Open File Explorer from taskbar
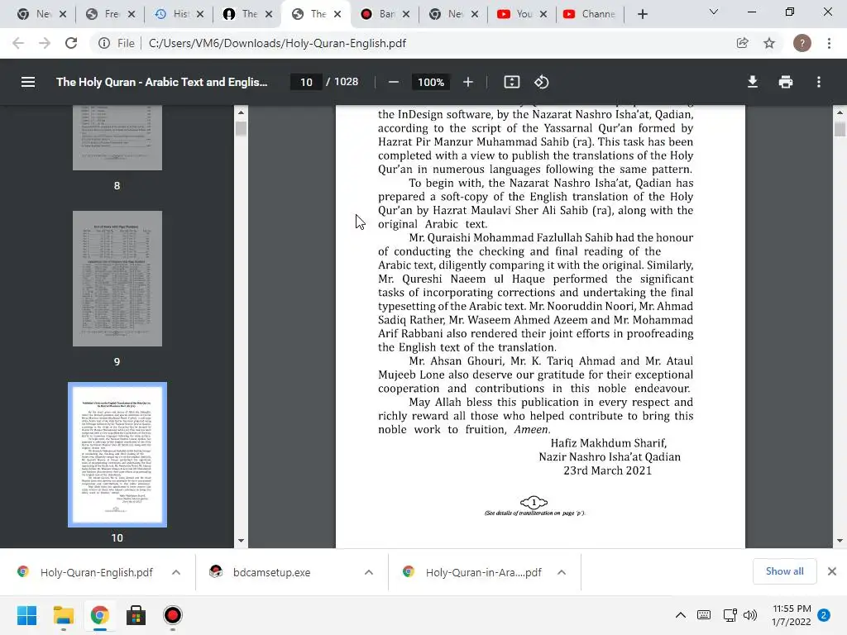Image resolution: width=847 pixels, height=635 pixels. (63, 615)
